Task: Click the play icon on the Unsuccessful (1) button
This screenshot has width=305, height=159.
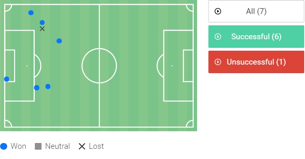Action: tap(218, 62)
